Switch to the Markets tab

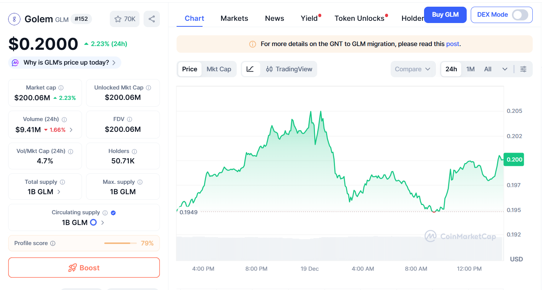[x=234, y=18]
